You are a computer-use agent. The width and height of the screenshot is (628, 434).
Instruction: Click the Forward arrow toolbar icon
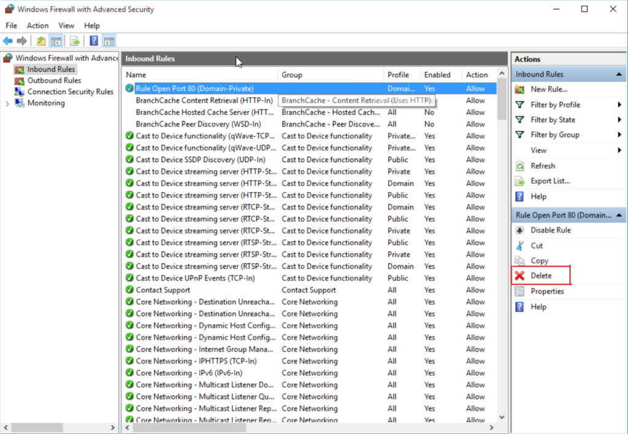coord(21,41)
